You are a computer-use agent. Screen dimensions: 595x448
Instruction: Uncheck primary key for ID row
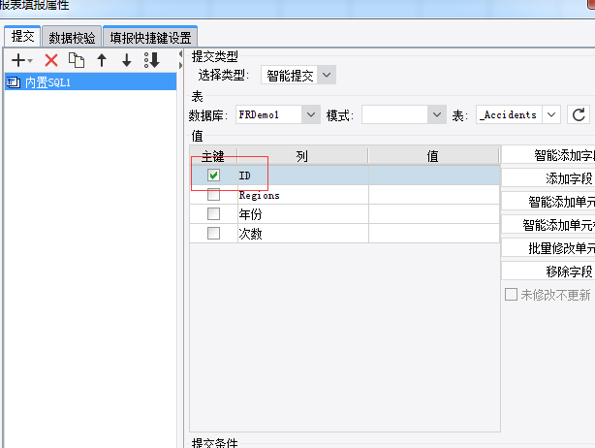[x=213, y=175]
